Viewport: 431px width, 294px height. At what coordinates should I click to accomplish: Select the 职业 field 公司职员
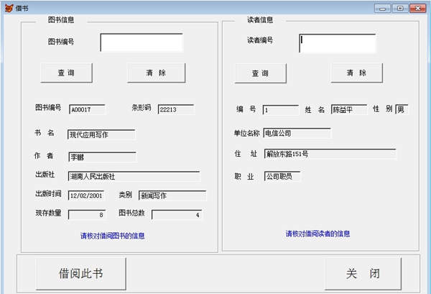(282, 176)
